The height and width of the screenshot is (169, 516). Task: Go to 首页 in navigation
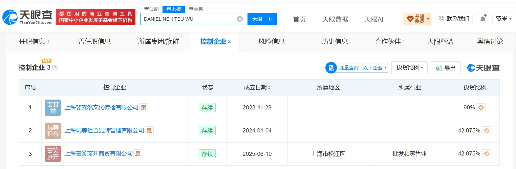[x=300, y=19]
